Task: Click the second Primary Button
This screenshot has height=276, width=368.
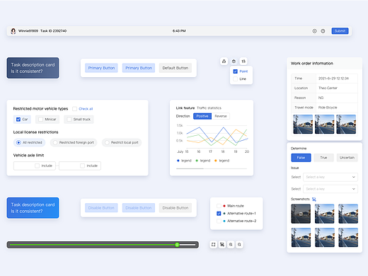Action: point(139,68)
